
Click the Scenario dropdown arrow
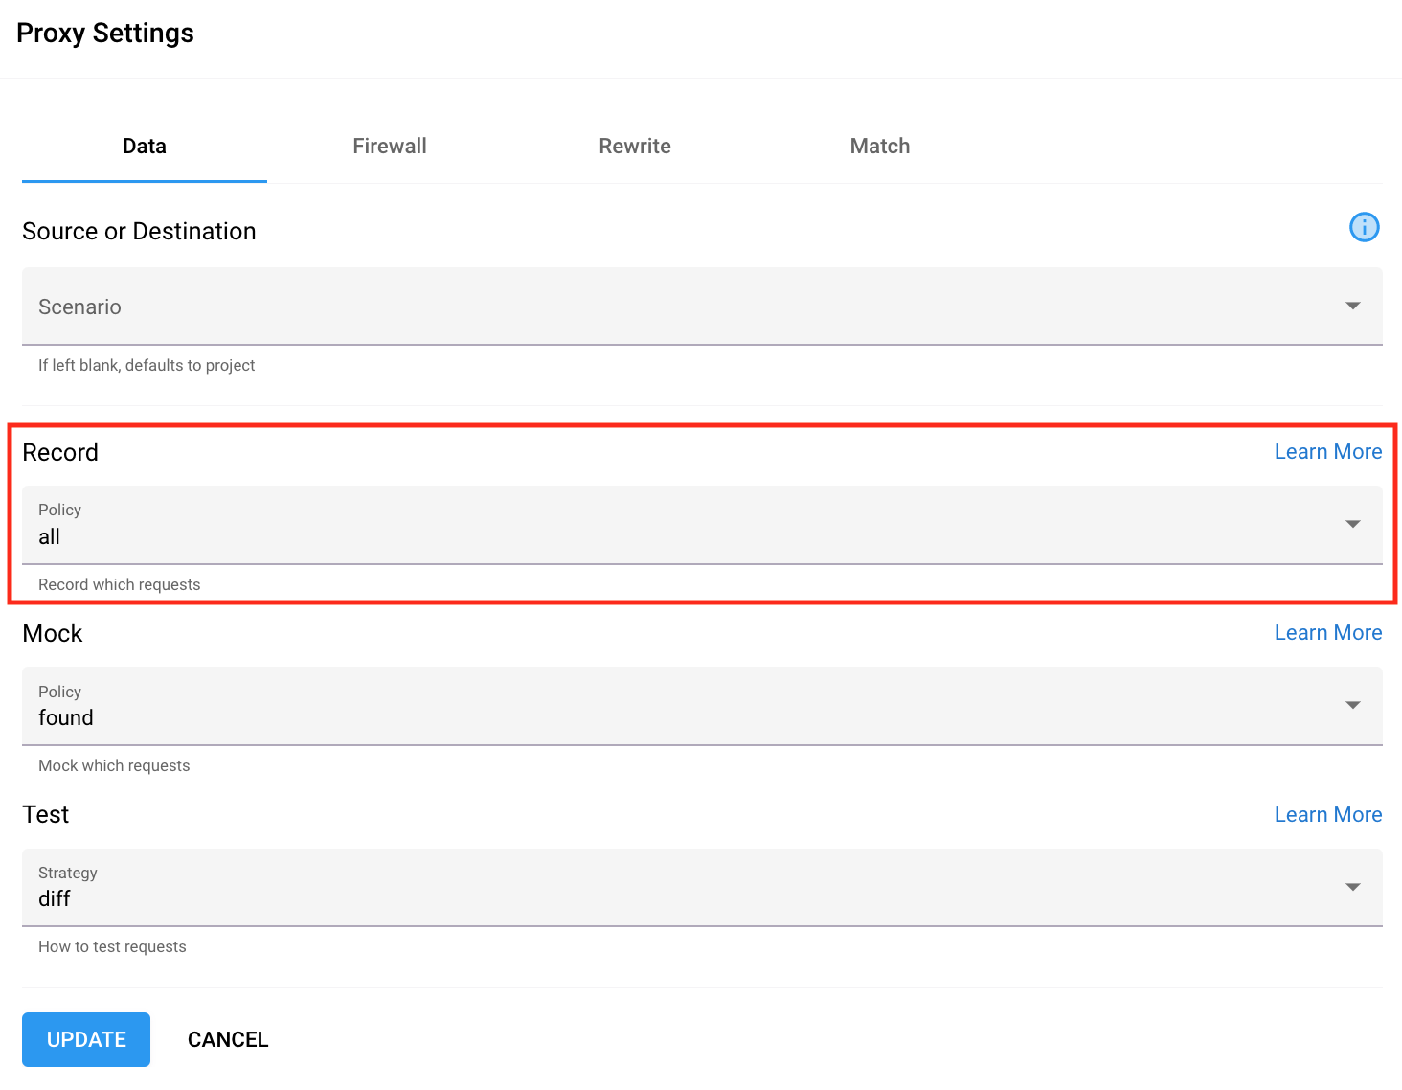(x=1352, y=307)
